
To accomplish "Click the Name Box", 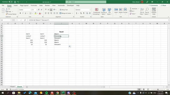I will 6,20.
